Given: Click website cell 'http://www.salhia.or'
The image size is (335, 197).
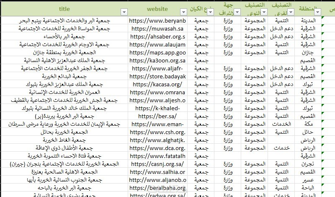Looking at the screenshot, I should [x=157, y=172].
